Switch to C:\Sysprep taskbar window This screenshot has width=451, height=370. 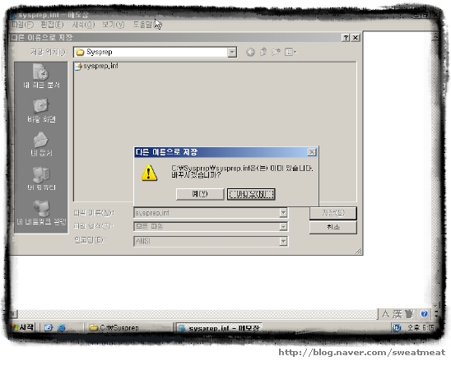(x=128, y=328)
